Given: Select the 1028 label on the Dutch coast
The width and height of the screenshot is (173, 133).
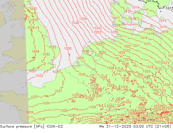Looking at the screenshot, I should coord(85,51).
